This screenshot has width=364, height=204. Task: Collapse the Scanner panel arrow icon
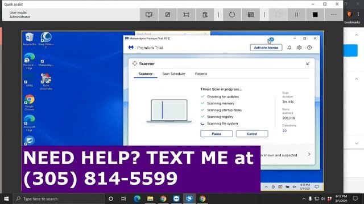click(x=308, y=63)
